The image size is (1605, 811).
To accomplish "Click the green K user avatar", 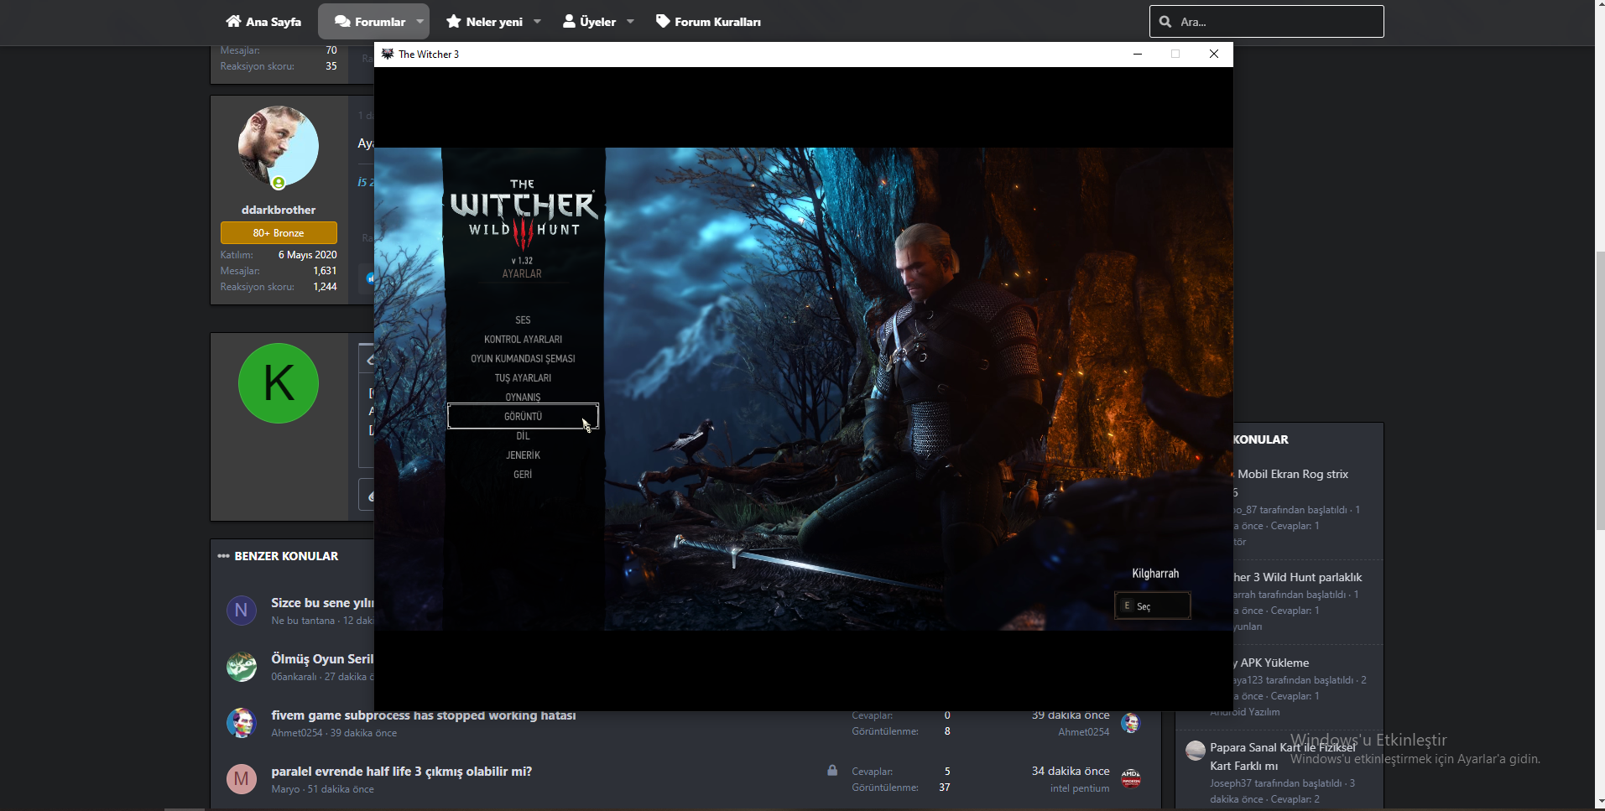I will coord(279,383).
